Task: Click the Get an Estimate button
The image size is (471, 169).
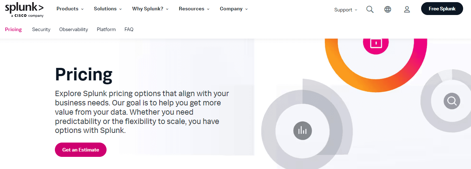Action: (81, 150)
